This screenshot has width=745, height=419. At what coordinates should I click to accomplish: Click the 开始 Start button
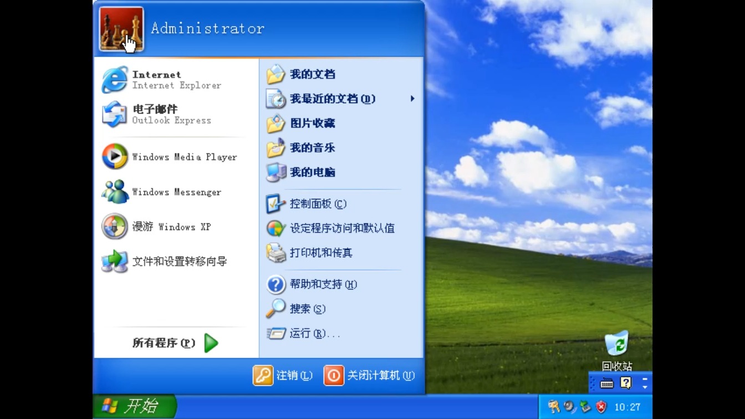point(135,407)
